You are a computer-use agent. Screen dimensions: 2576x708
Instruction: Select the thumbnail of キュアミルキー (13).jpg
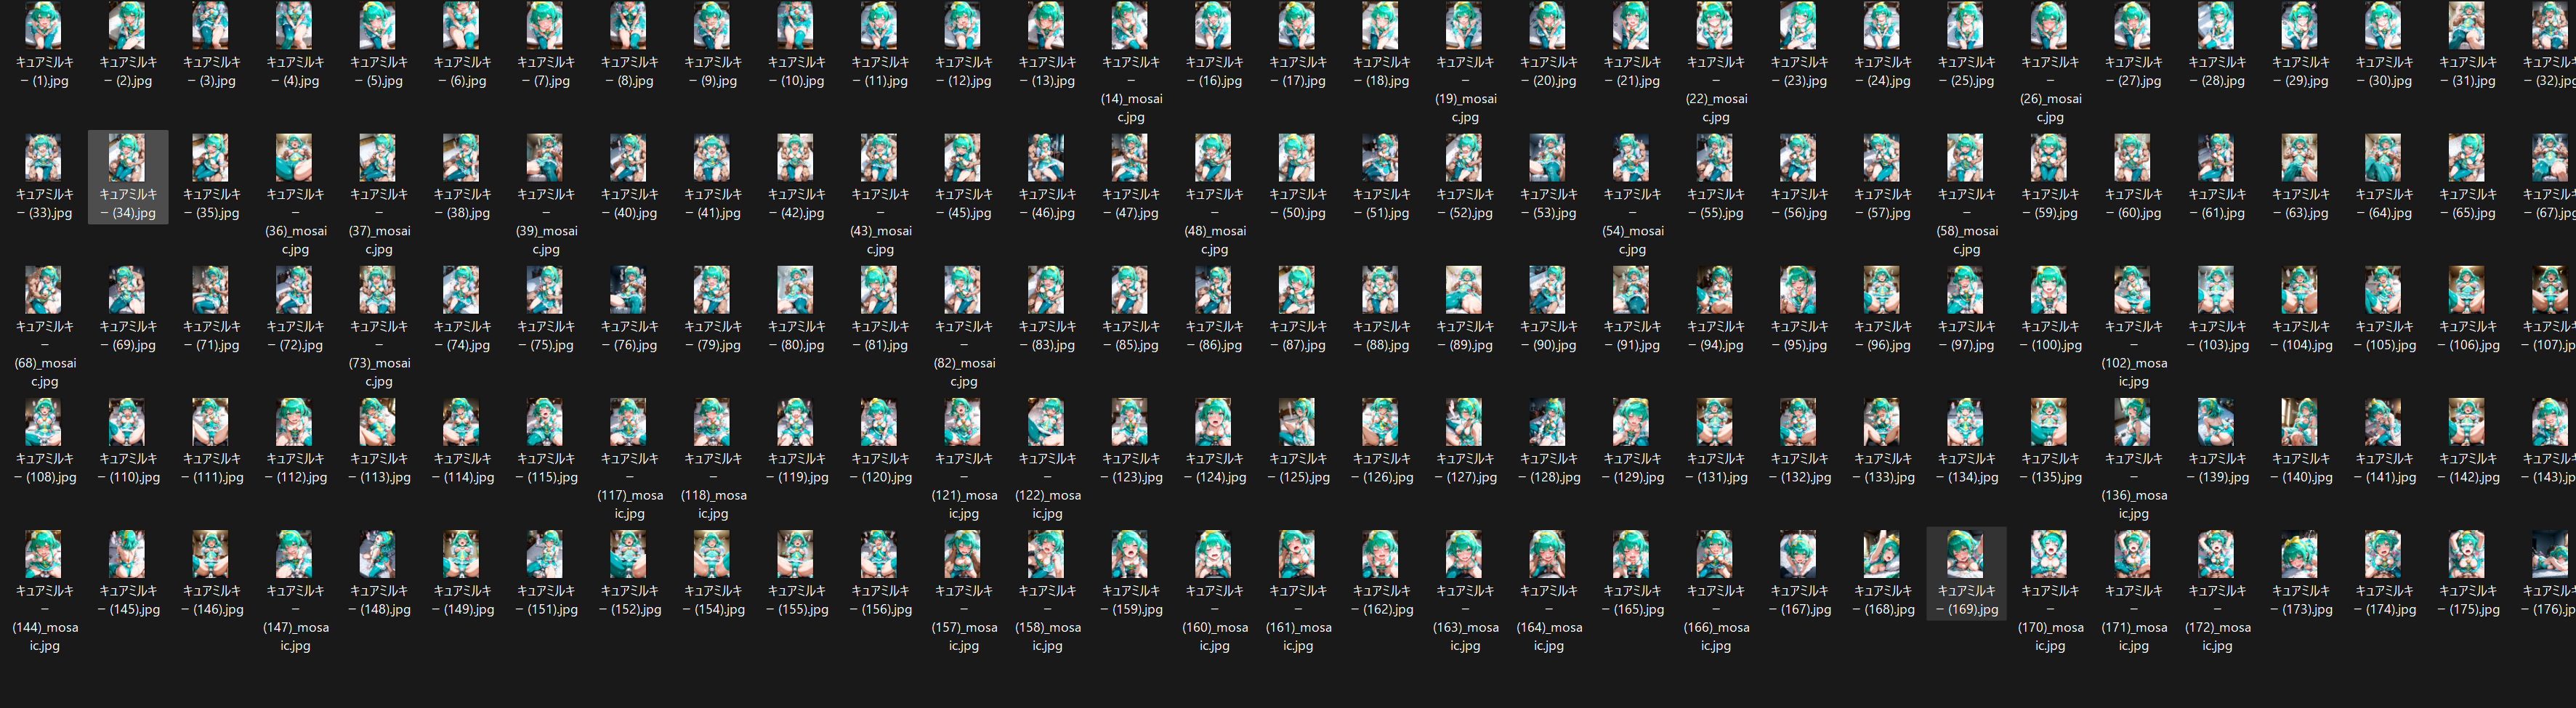pyautogui.click(x=1047, y=26)
